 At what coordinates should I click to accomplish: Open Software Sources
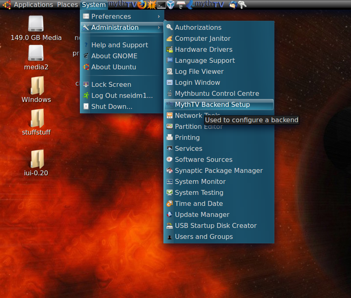point(219,159)
